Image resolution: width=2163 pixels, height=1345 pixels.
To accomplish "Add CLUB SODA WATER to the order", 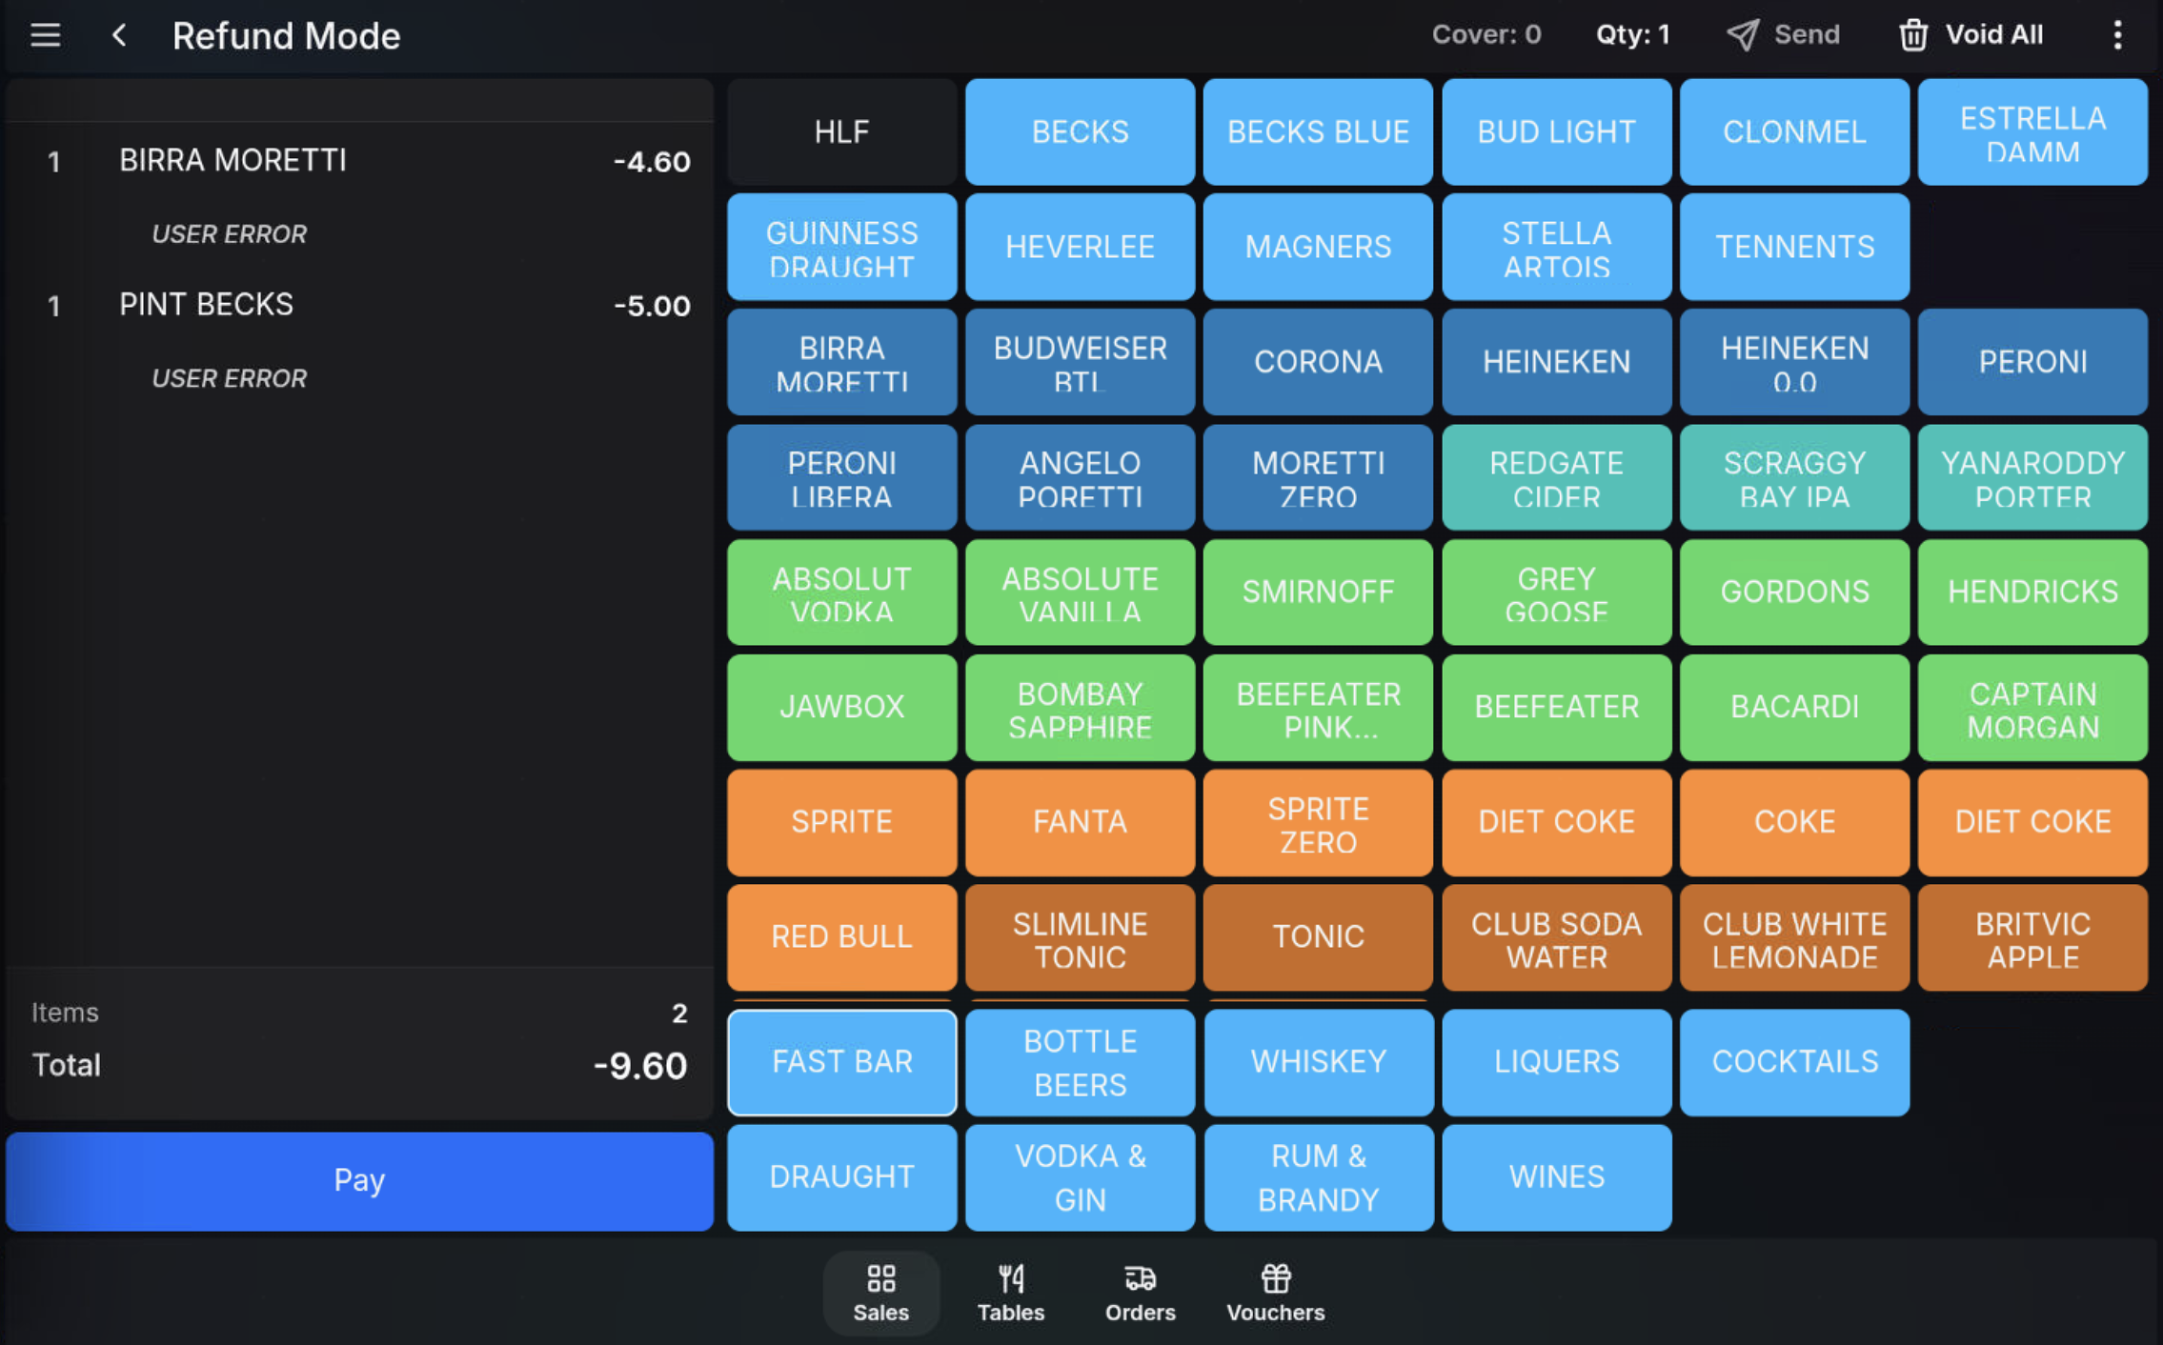I will tap(1556, 937).
